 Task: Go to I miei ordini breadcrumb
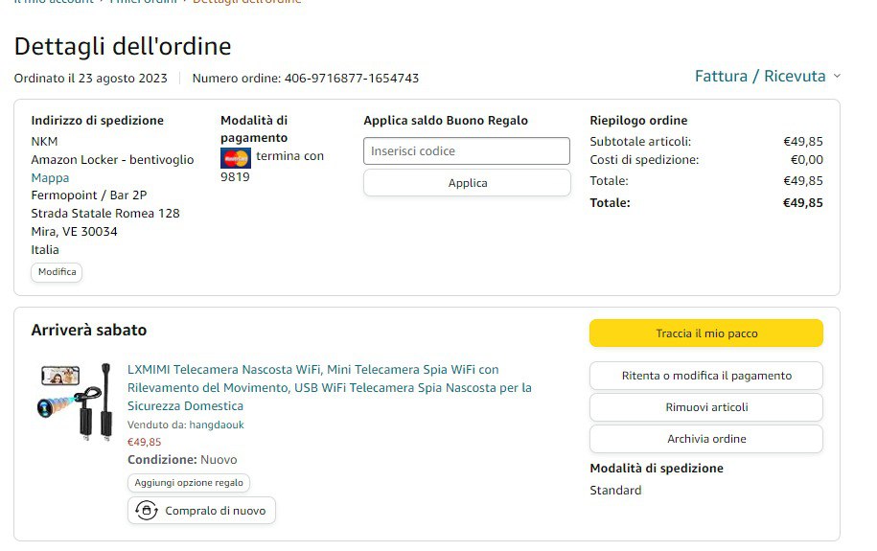(x=144, y=2)
